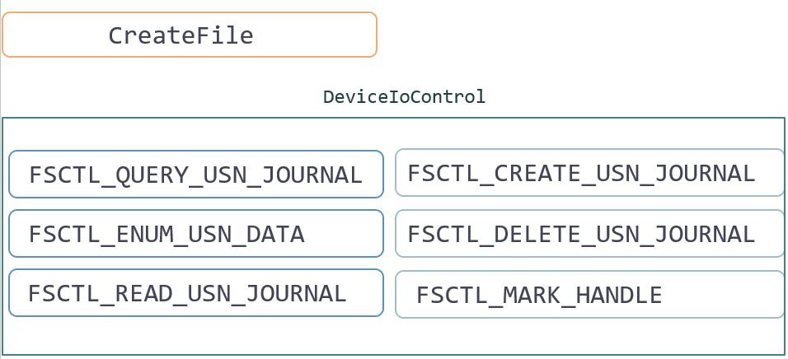Click the FSCTL_READ_USN_JOURNAL box

pyautogui.click(x=196, y=293)
